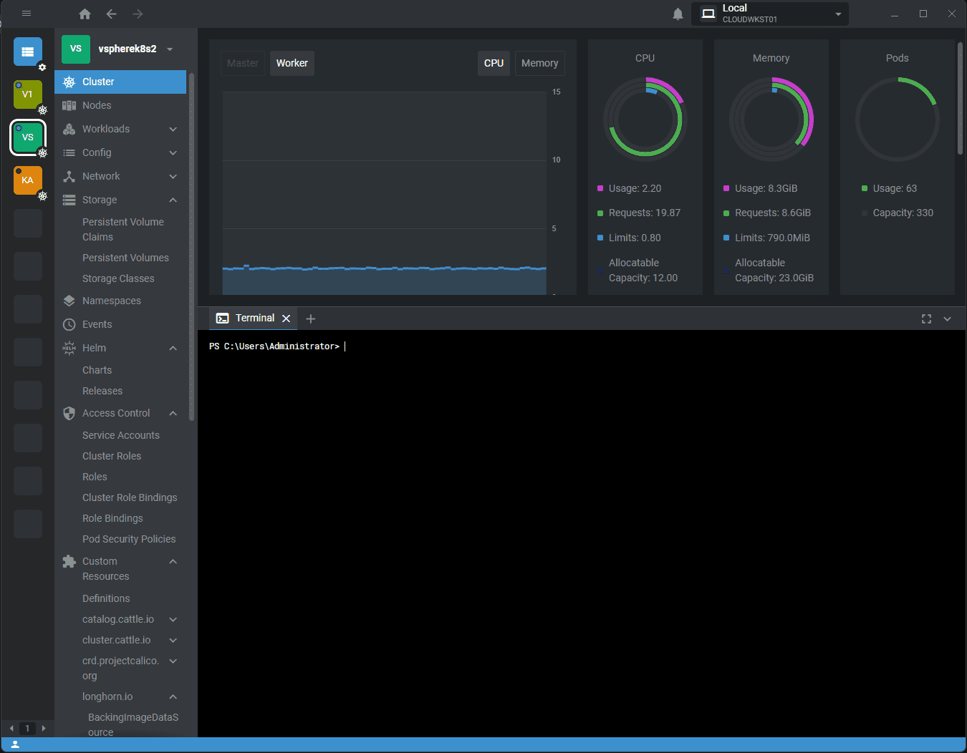This screenshot has width=967, height=753.
Task: Open the vsphere cluster catalog icon labeled V1
Action: (x=27, y=94)
